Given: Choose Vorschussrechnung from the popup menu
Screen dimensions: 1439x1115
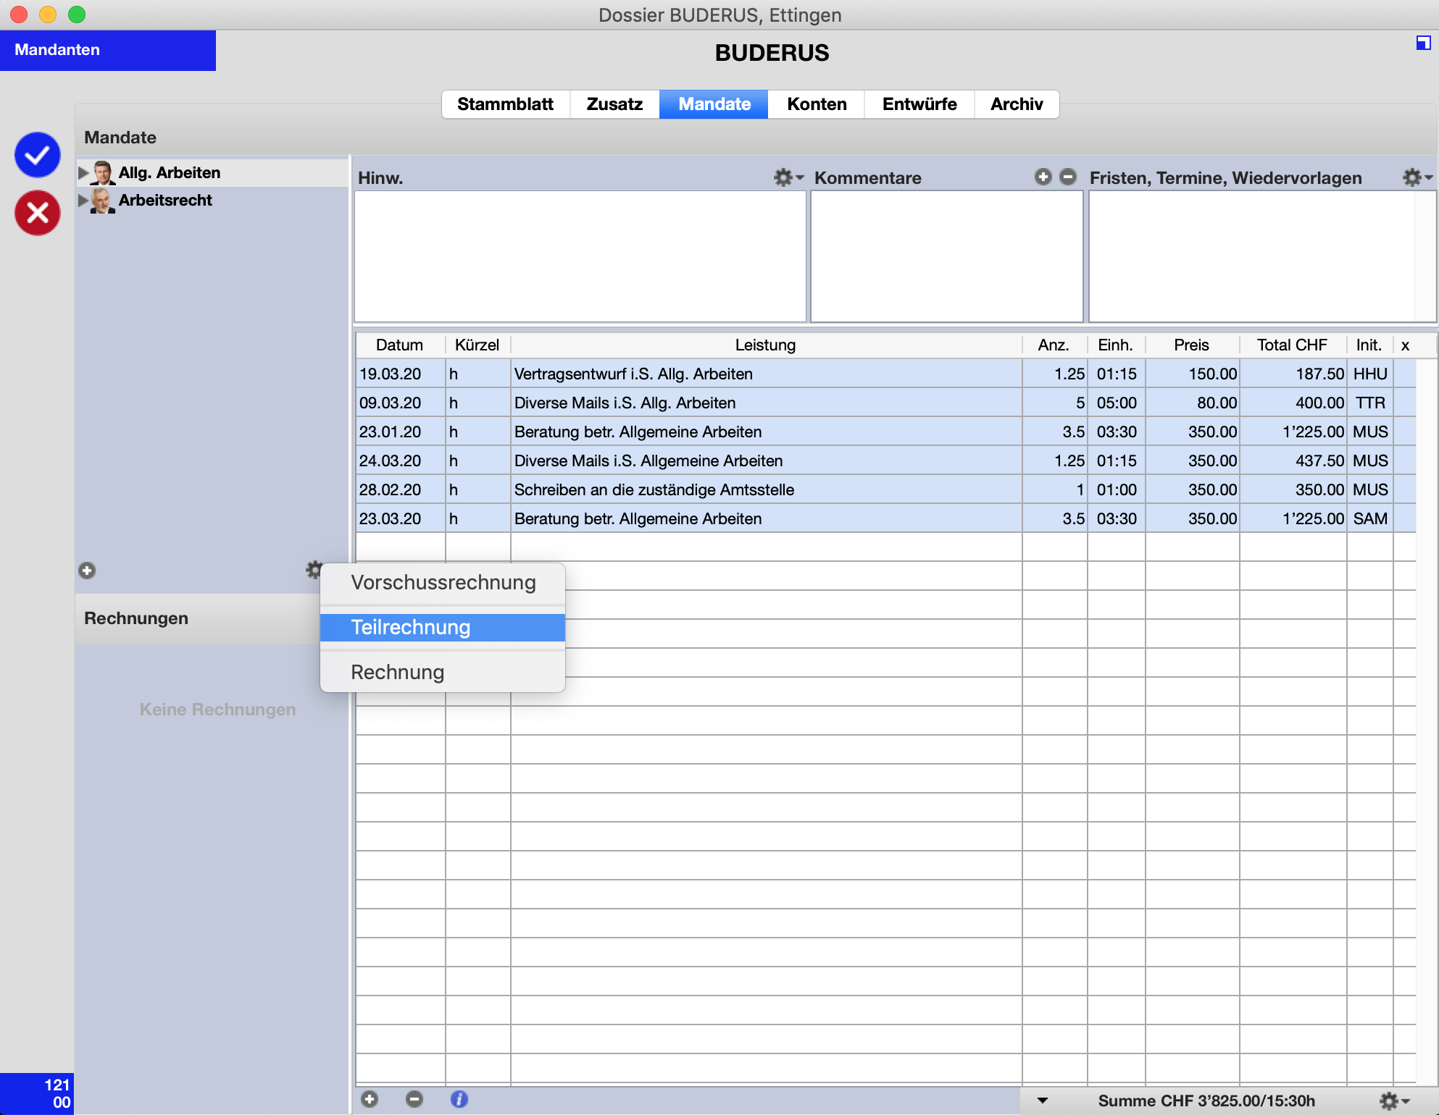Looking at the screenshot, I should (443, 583).
